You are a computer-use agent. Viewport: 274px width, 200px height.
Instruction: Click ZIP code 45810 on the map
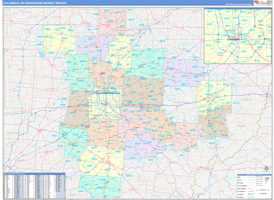coord(47,29)
